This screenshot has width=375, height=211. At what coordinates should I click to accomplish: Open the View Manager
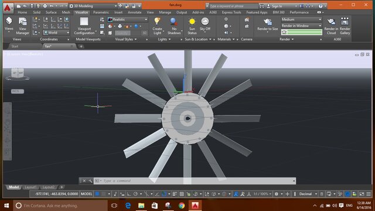tap(22, 26)
